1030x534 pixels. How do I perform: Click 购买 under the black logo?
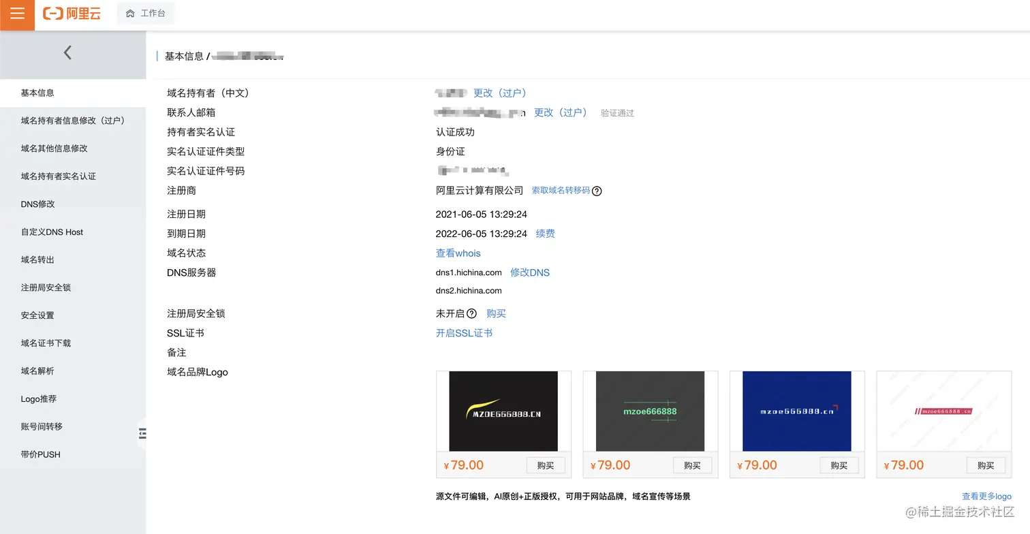point(546,465)
